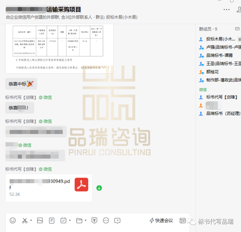Open the emoji picker
Screen dimensions: 241x232
(12, 220)
